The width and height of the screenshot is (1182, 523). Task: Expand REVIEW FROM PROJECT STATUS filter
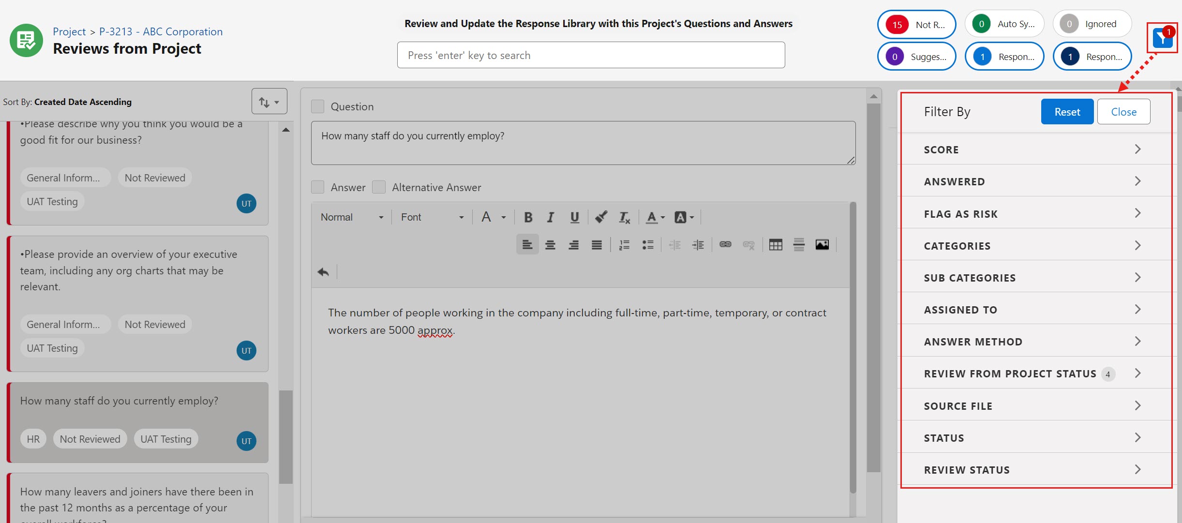point(1036,374)
